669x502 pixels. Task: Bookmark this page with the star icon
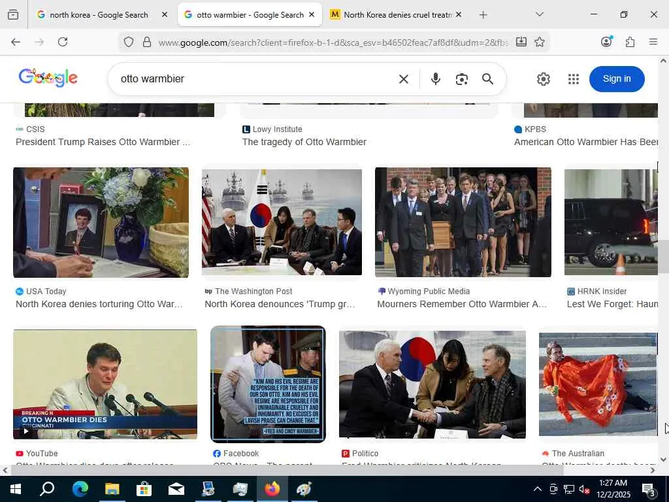540,42
